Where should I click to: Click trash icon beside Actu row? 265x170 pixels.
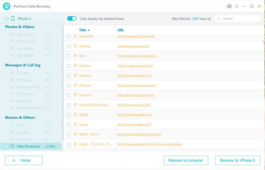tap(75, 56)
